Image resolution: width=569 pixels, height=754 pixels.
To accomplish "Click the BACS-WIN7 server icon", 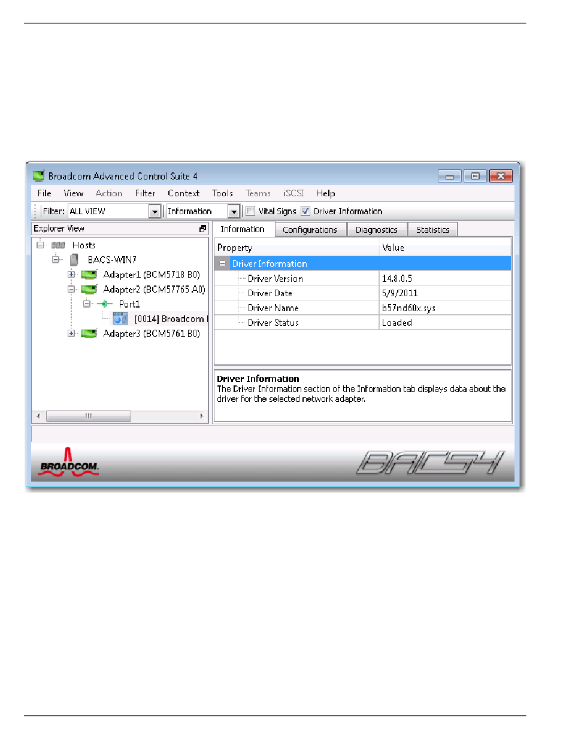I will click(74, 260).
